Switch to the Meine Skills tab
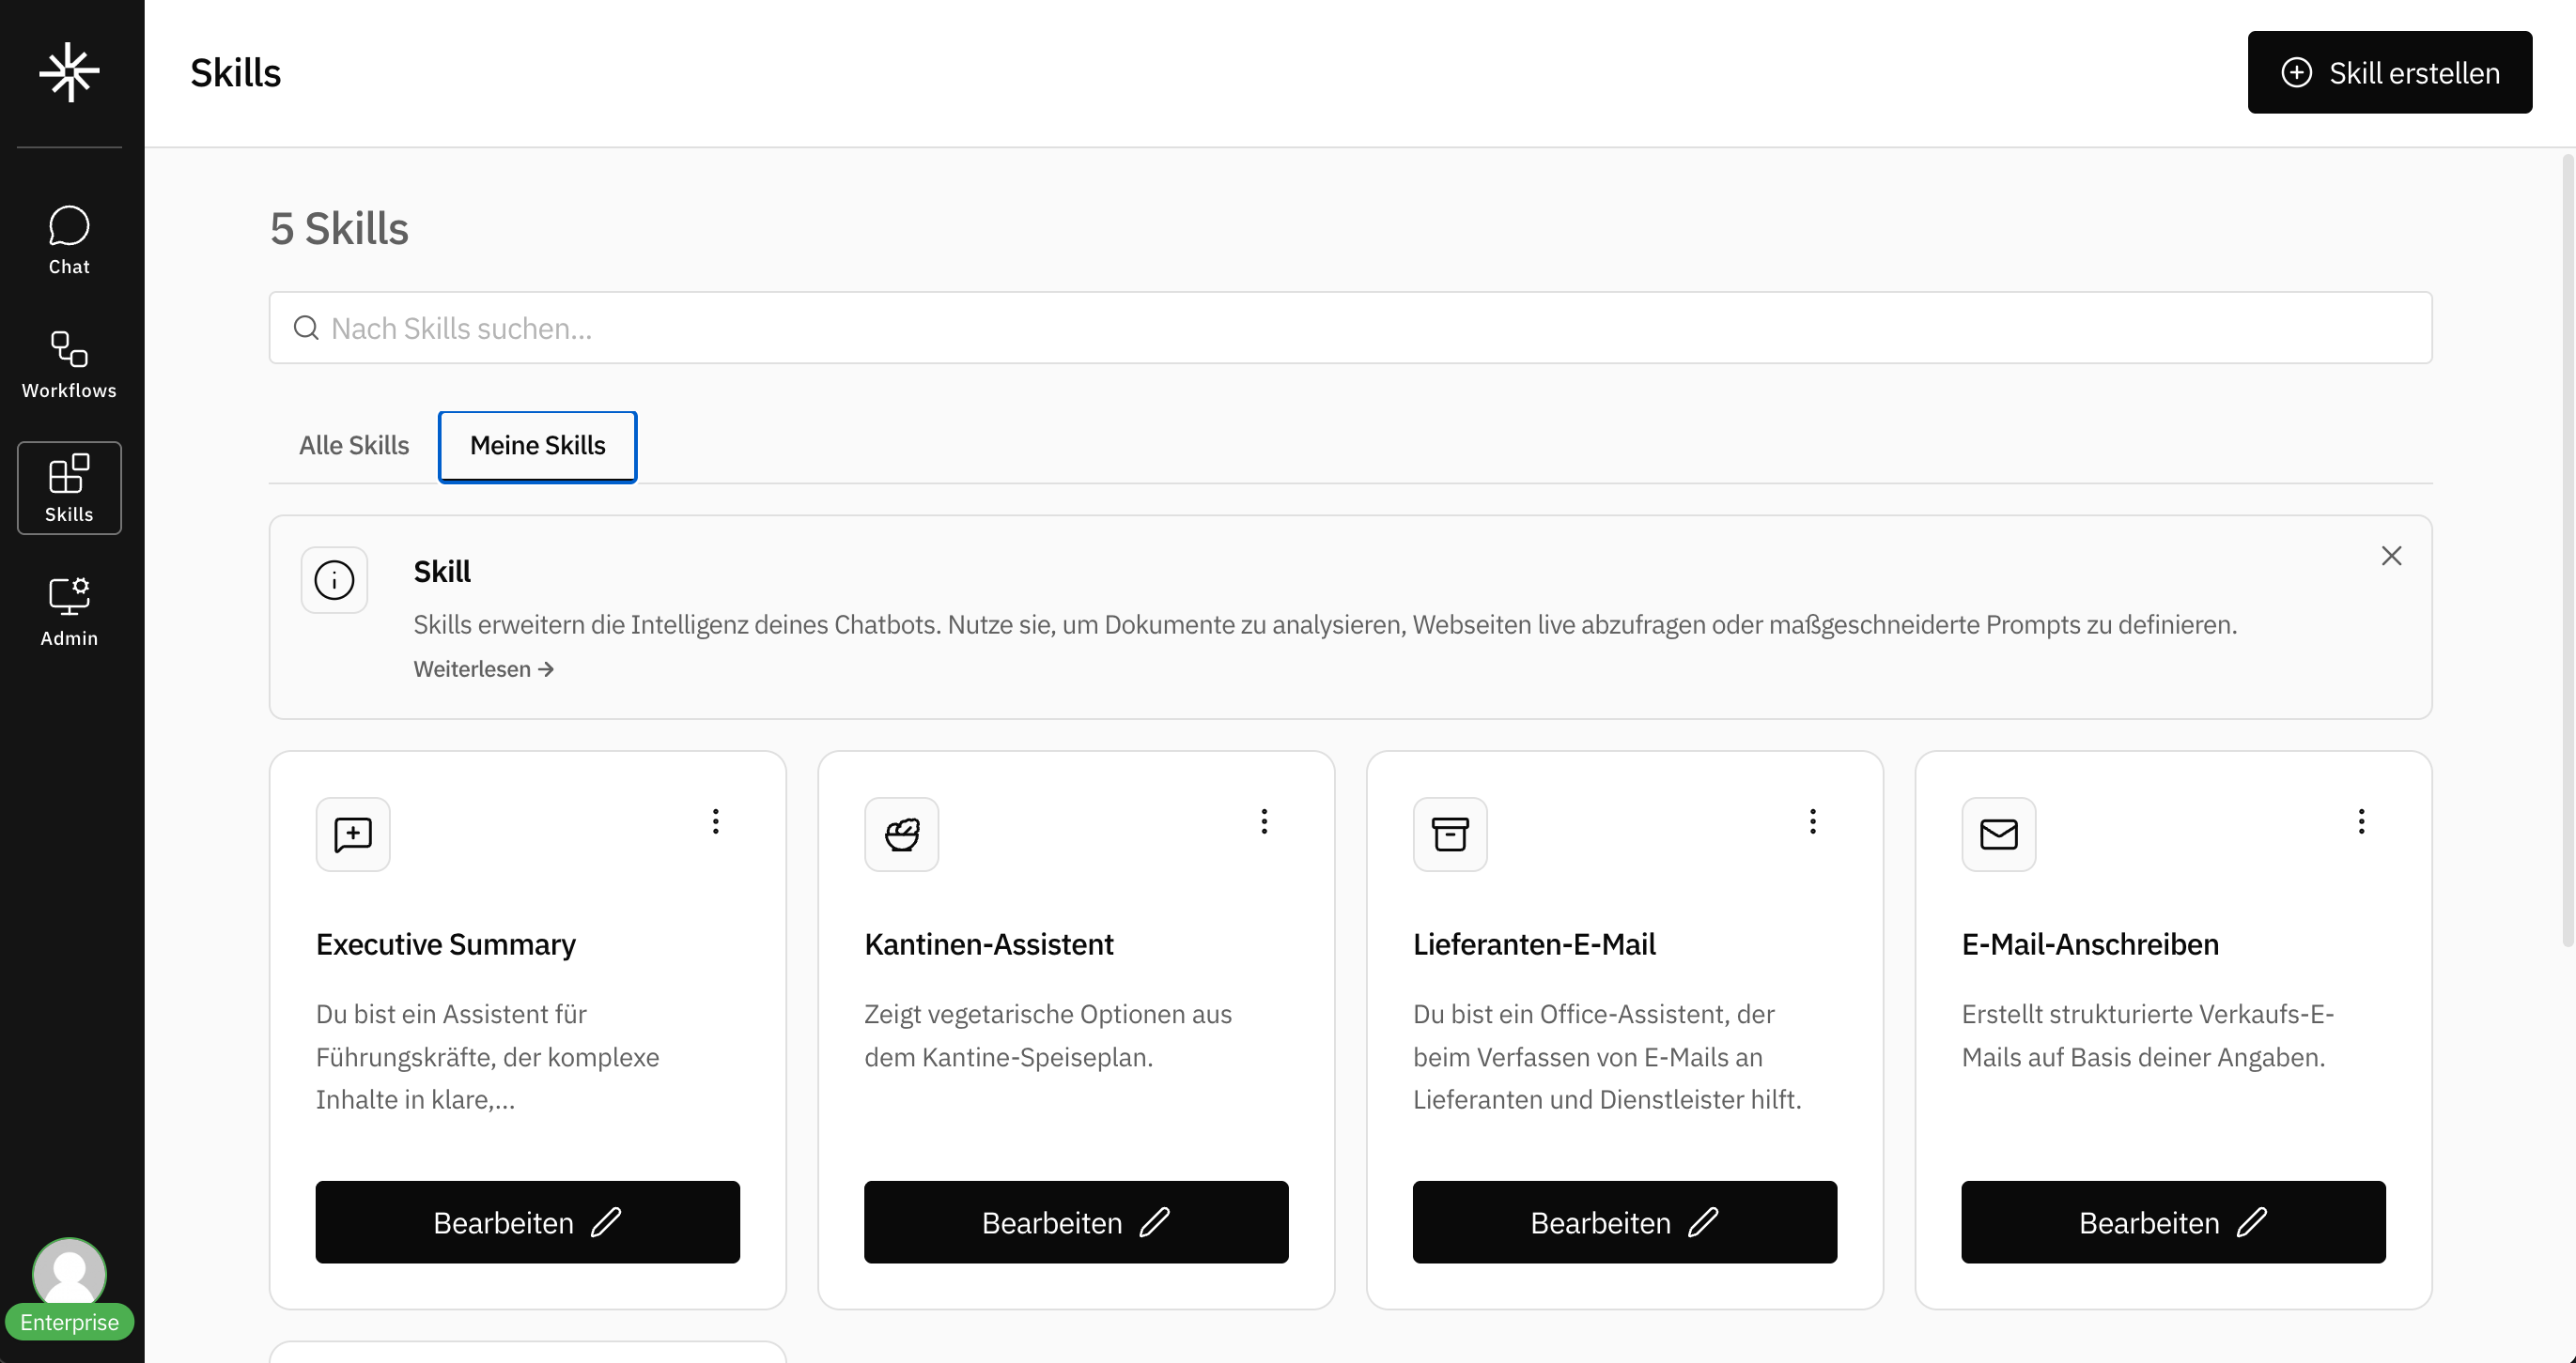This screenshot has width=2576, height=1363. pos(537,446)
